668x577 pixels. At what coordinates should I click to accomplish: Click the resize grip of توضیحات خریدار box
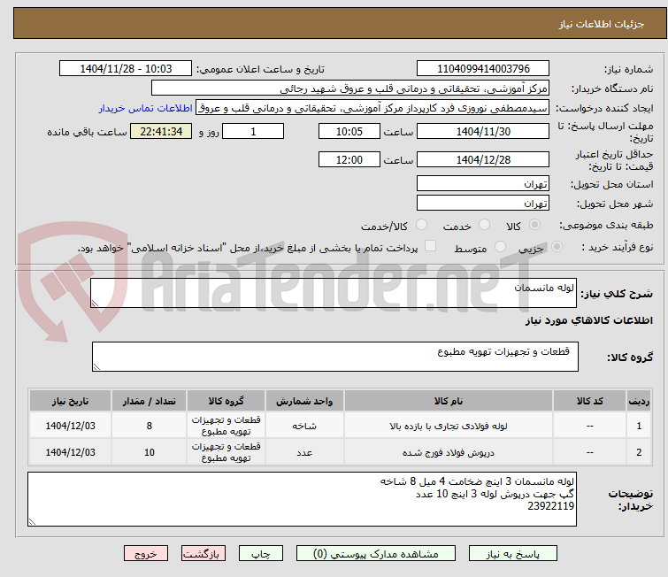click(33, 521)
